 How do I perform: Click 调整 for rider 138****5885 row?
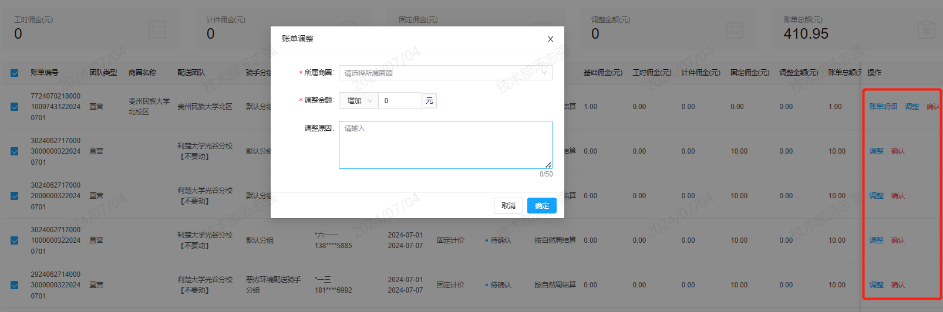[x=877, y=240]
